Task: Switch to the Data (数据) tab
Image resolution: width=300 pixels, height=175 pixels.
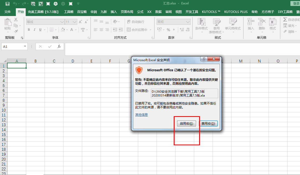Action: tap(158, 12)
